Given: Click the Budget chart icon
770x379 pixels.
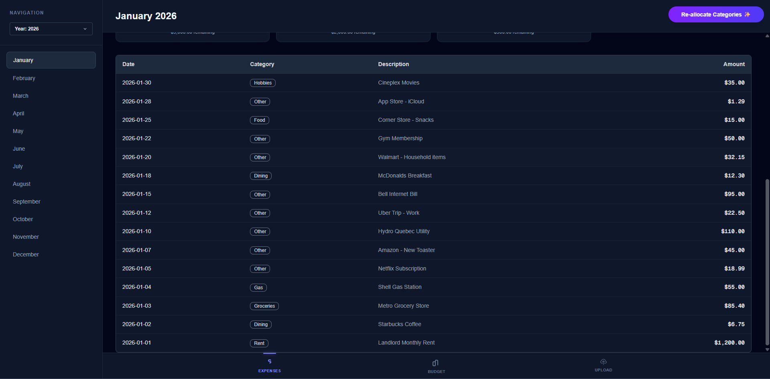Looking at the screenshot, I should [435, 363].
